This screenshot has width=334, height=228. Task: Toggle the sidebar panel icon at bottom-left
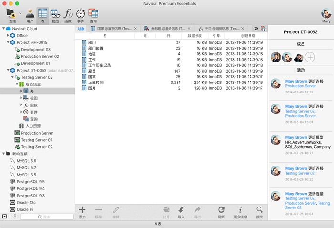pyautogui.click(x=4, y=217)
